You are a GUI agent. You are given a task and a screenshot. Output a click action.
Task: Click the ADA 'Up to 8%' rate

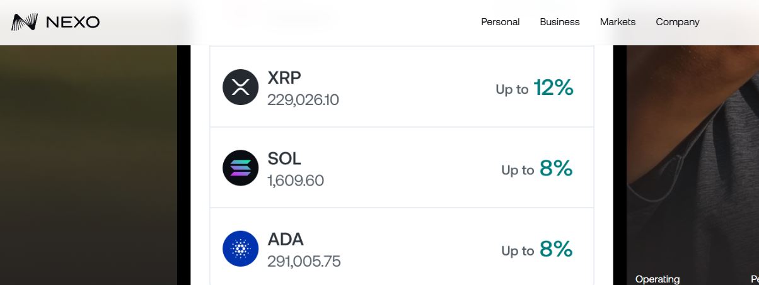click(x=537, y=250)
